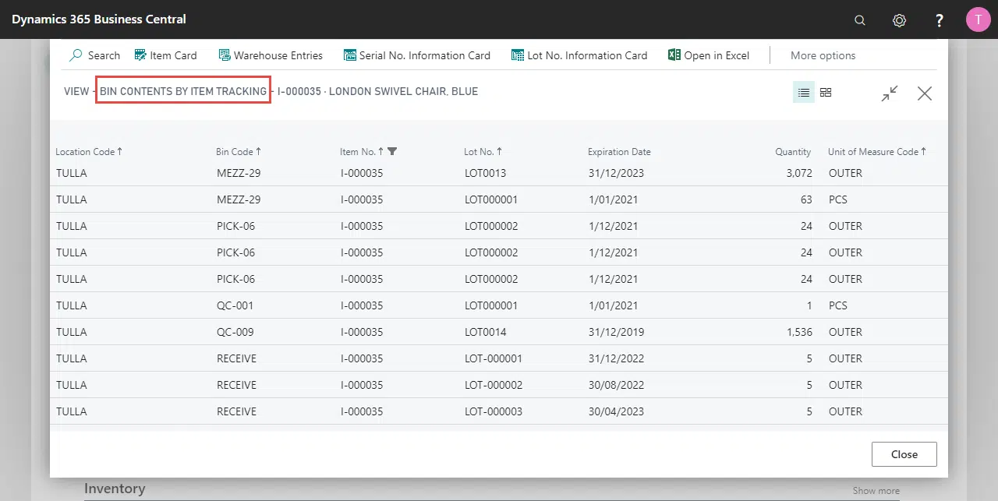Switch to list view layout icon
This screenshot has width=998, height=501.
coord(804,93)
